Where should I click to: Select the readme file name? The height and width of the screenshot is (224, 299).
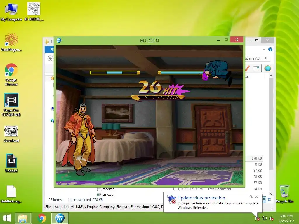coord(108,189)
